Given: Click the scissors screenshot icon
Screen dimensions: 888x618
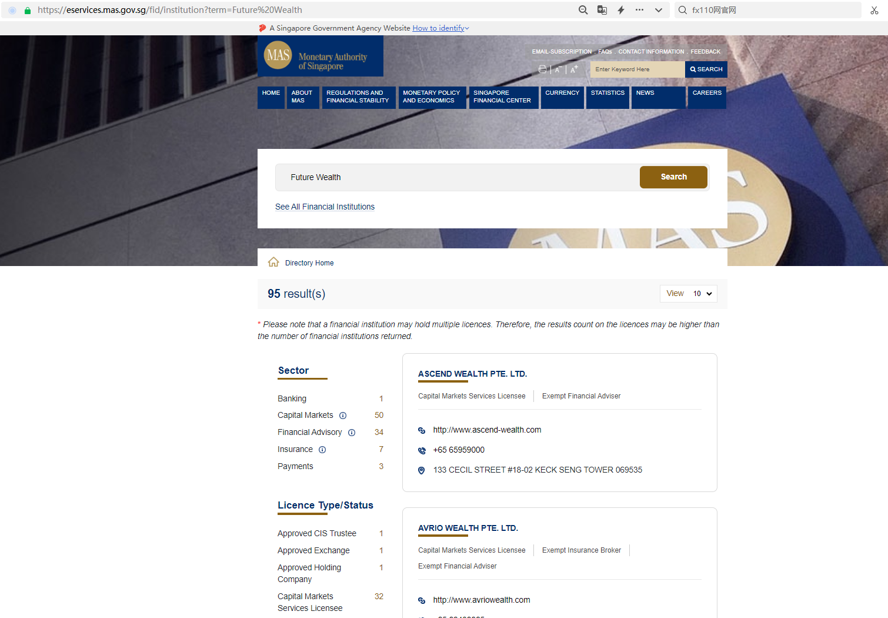Looking at the screenshot, I should click(874, 10).
